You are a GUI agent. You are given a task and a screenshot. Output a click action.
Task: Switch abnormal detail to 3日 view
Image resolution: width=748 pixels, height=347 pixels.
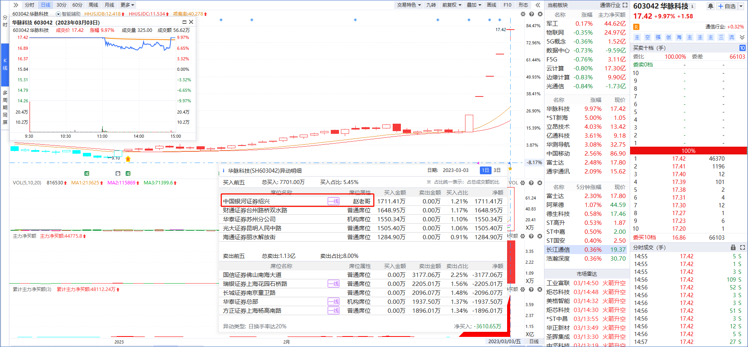coord(497,170)
